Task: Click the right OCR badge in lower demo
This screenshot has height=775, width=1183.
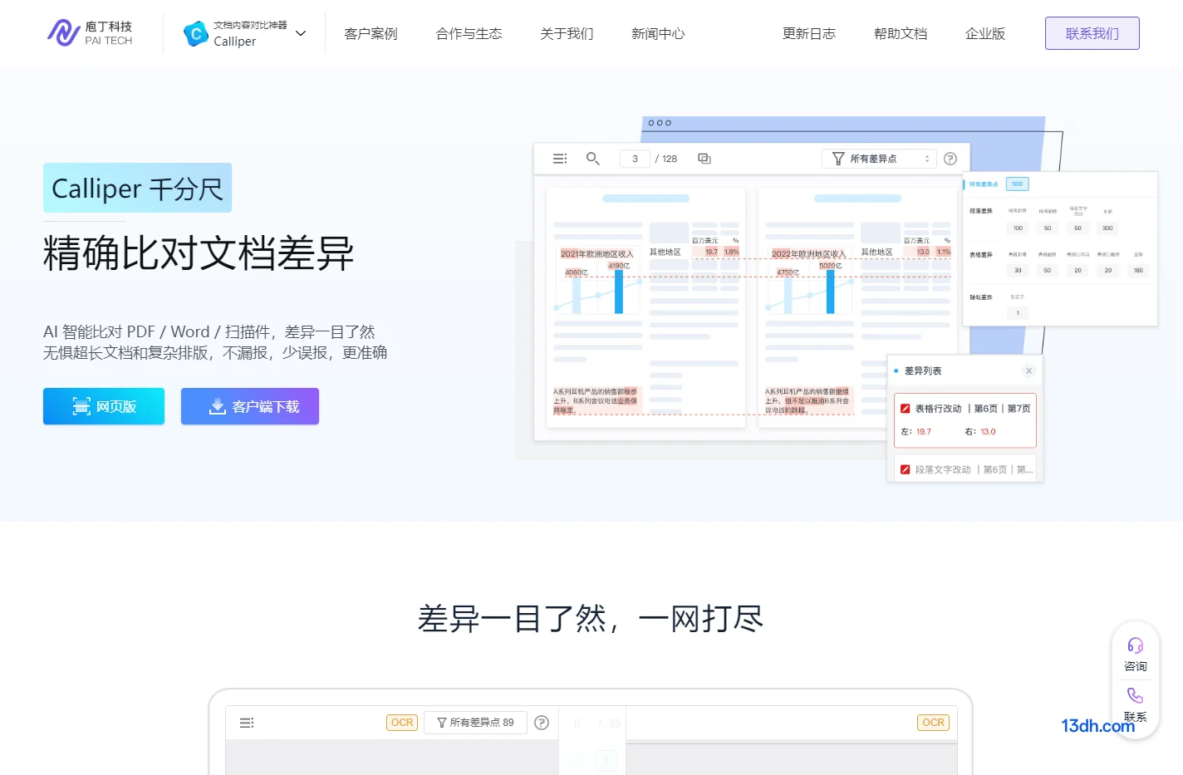Action: pyautogui.click(x=933, y=722)
